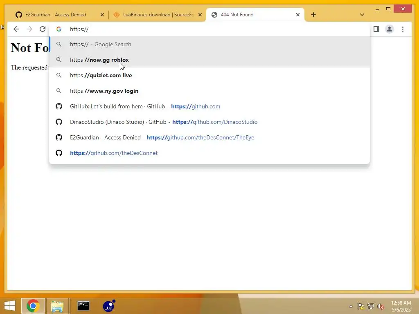This screenshot has height=314, width=419.
Task: Close the LuaBinaries download tab
Action: (x=200, y=15)
